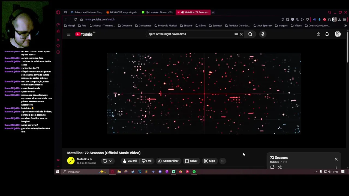Open the YouTube account avatar menu
349x196 pixels.
(338, 34)
